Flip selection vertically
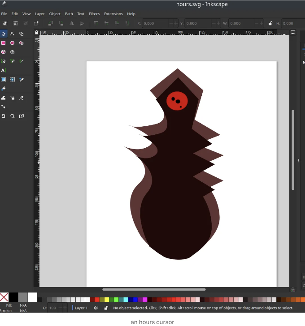The height and width of the screenshot is (326, 305). click(x=82, y=23)
